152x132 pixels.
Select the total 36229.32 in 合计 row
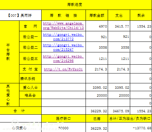(x=97, y=111)
